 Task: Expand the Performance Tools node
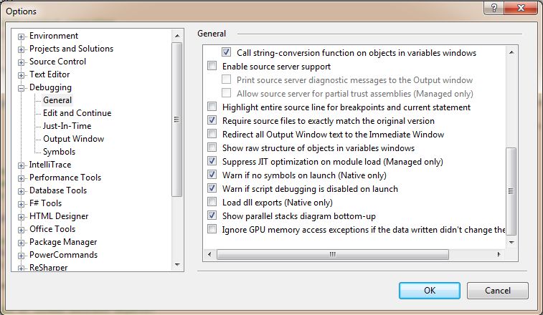tap(21, 178)
